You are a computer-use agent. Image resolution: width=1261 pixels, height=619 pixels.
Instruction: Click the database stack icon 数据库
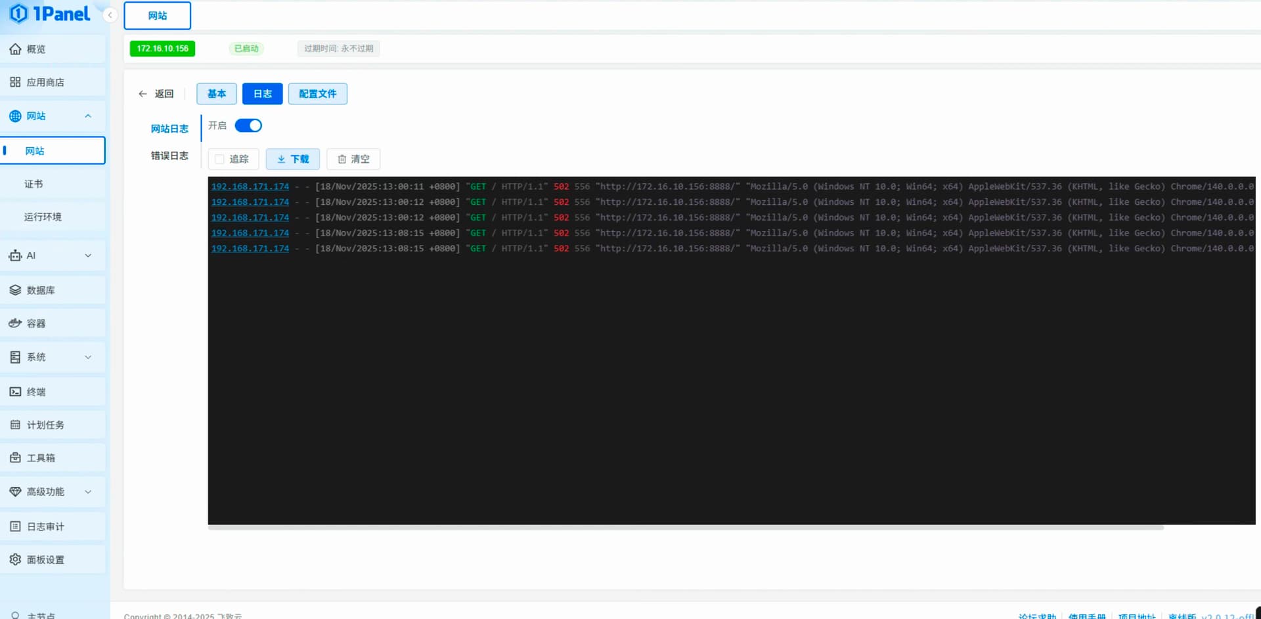(x=15, y=290)
